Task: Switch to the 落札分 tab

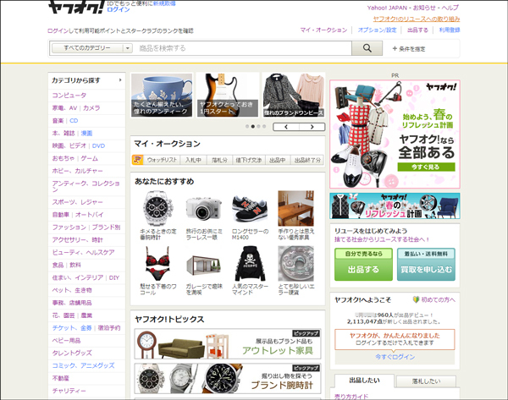Action: pyautogui.click(x=219, y=160)
